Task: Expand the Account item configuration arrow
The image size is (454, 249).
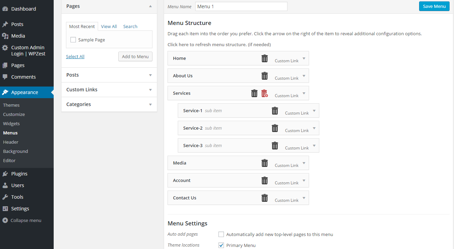Action: (304, 180)
